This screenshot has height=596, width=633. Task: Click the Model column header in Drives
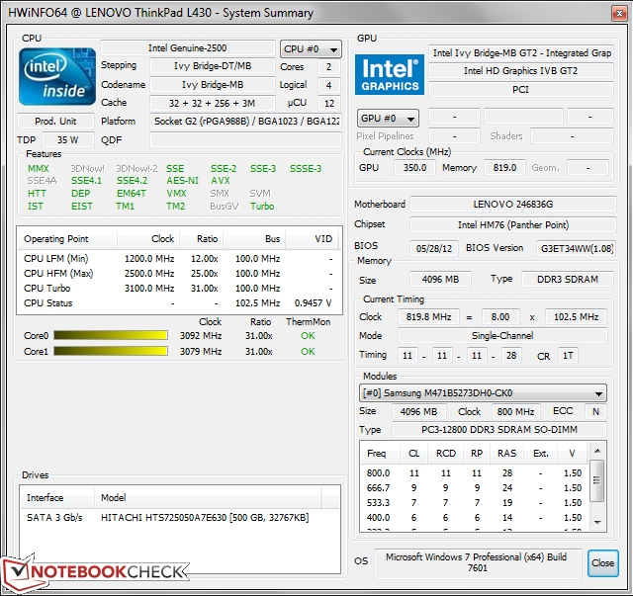[208, 497]
